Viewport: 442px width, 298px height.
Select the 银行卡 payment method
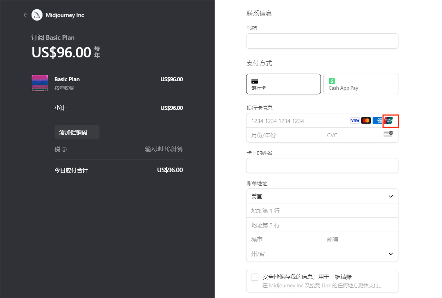click(283, 84)
